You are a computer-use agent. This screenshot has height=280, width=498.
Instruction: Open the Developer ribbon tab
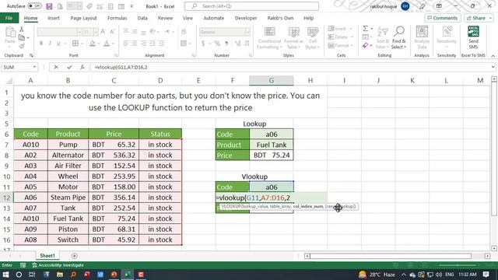point(246,18)
